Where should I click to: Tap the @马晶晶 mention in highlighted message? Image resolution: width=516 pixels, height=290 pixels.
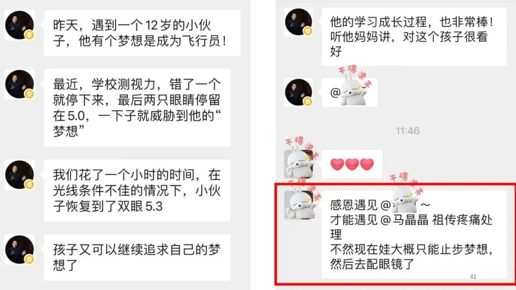click(405, 220)
